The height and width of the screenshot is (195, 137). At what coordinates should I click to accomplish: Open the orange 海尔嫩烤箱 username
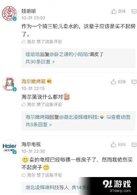[34, 81]
